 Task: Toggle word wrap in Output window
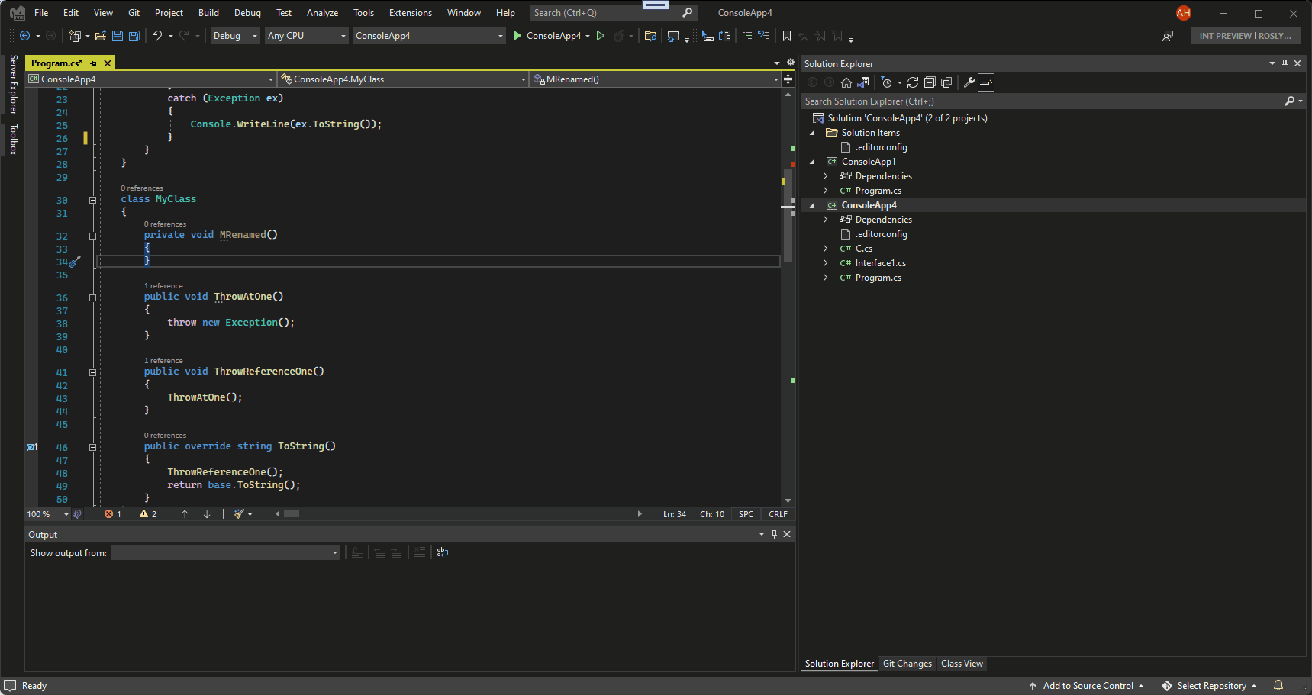pos(443,552)
